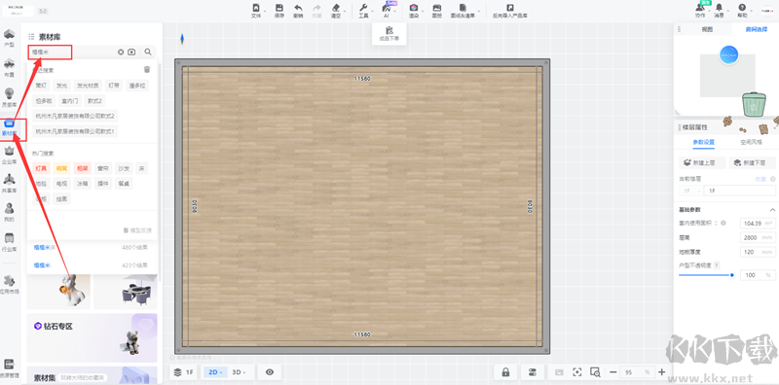Open the 工具 tools dropdown menu
The image size is (779, 385).
pos(363,11)
